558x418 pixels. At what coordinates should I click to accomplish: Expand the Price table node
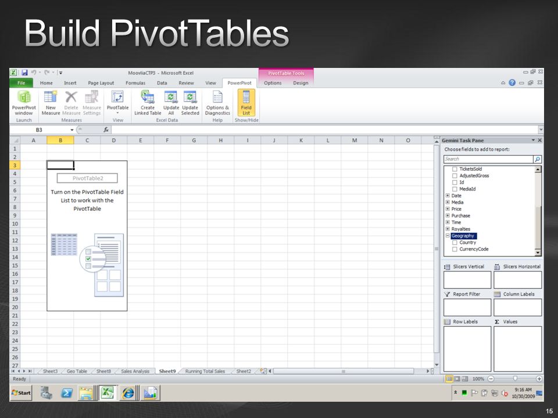(x=448, y=209)
